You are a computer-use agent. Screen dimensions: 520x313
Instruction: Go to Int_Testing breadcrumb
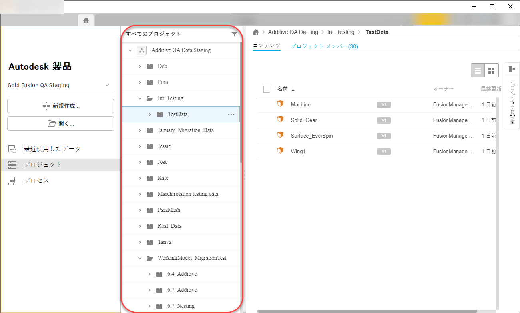(341, 32)
